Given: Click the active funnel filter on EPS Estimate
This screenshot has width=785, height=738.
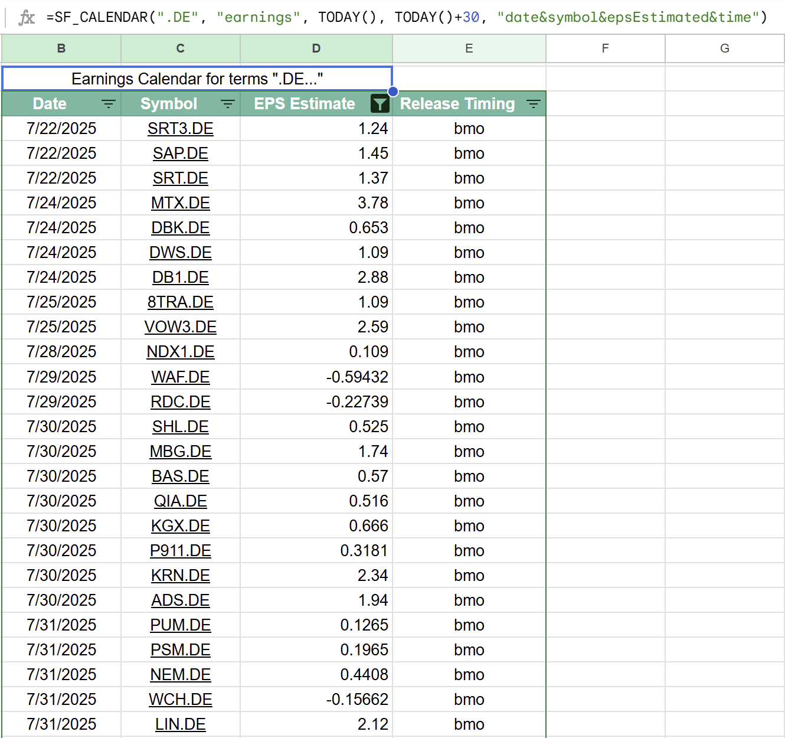Looking at the screenshot, I should pos(380,103).
